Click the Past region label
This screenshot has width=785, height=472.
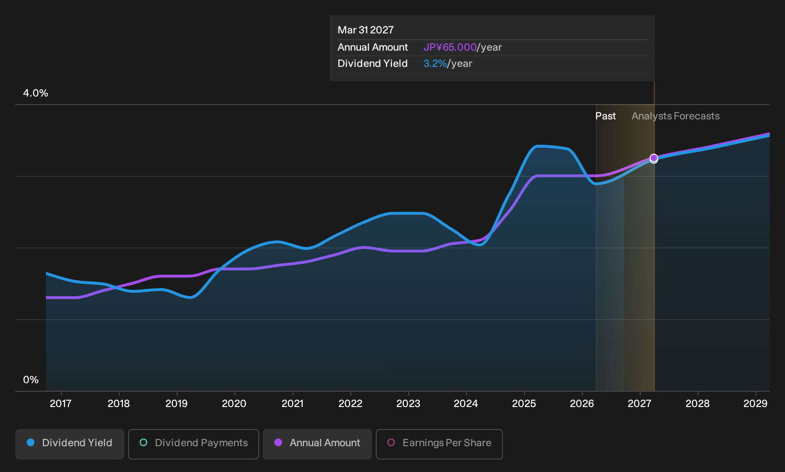(605, 116)
